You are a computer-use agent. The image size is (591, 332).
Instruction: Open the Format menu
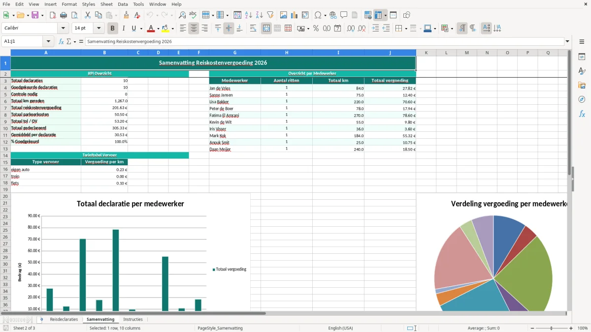coord(69,4)
